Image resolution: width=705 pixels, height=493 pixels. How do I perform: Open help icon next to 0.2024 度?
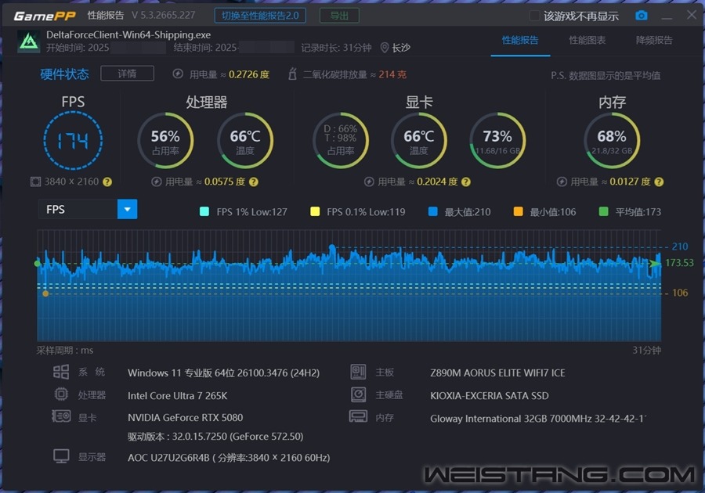(x=466, y=182)
